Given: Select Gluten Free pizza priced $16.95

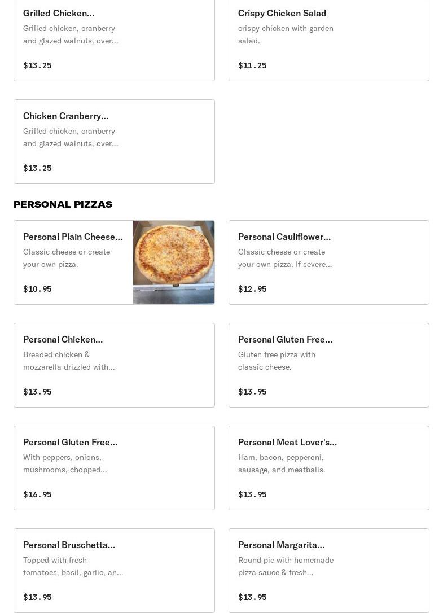Looking at the screenshot, I should [114, 468].
